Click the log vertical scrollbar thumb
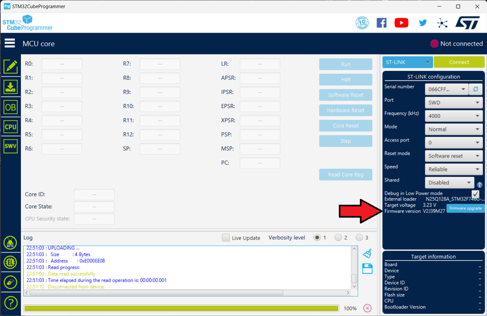 [354, 279]
